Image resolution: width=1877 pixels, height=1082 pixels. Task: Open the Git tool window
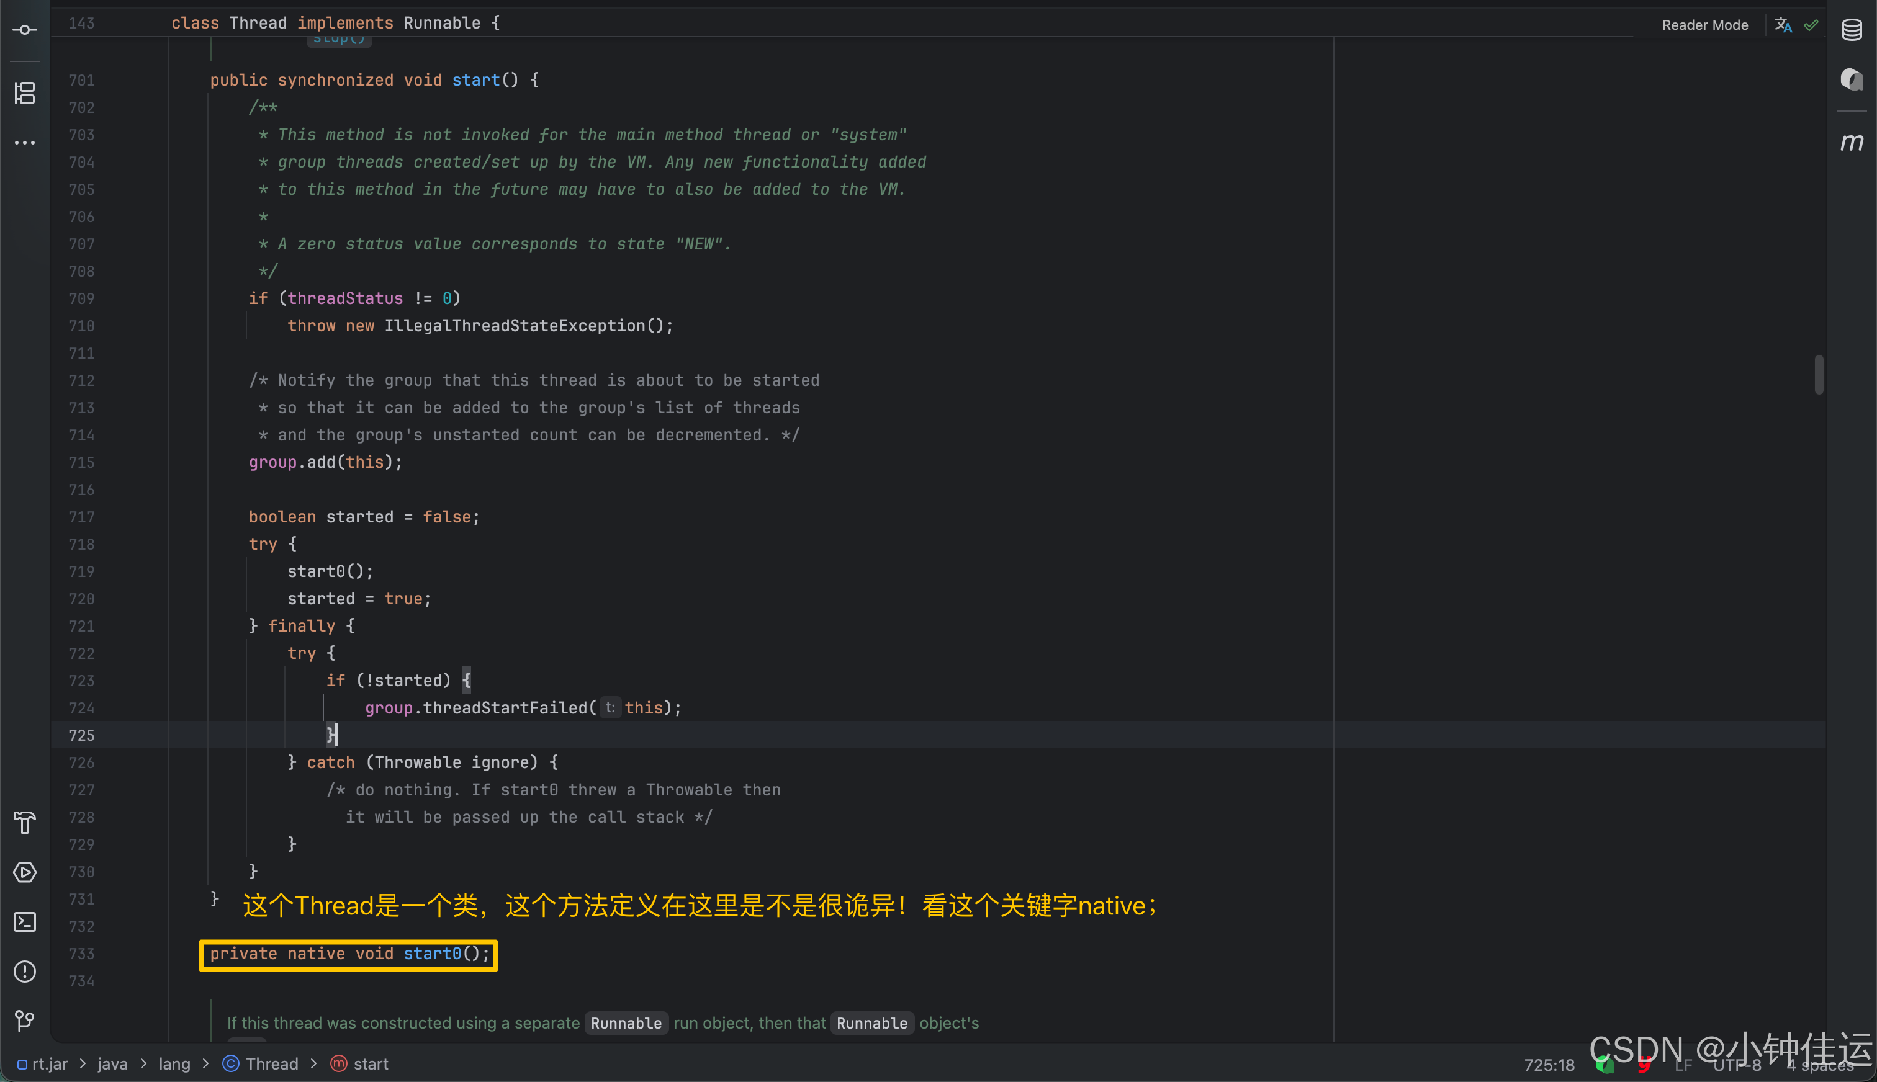pyautogui.click(x=25, y=1021)
